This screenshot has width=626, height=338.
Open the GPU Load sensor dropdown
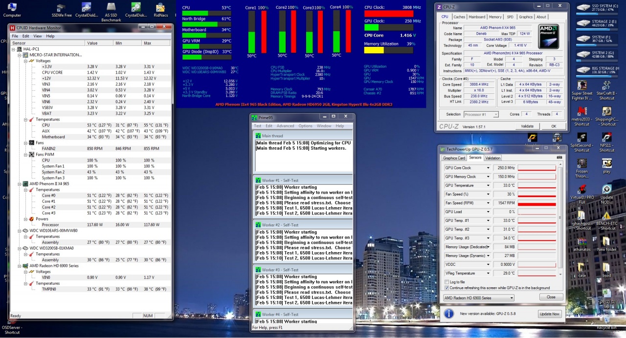[488, 212]
